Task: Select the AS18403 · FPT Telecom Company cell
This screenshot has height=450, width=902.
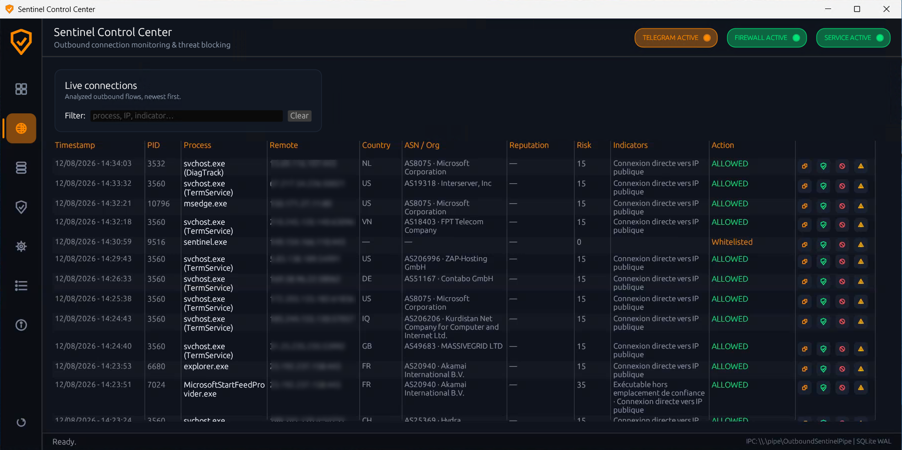Action: (x=444, y=226)
